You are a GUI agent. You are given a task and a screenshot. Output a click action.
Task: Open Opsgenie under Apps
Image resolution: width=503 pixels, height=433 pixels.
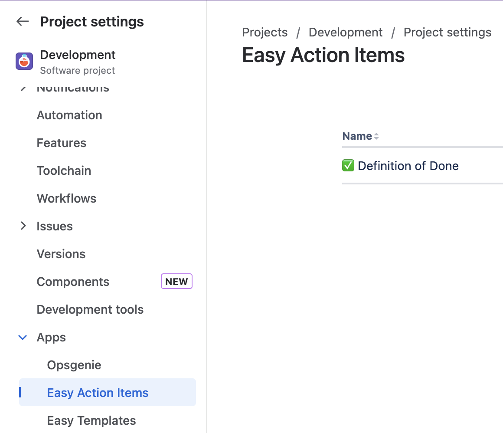point(74,365)
